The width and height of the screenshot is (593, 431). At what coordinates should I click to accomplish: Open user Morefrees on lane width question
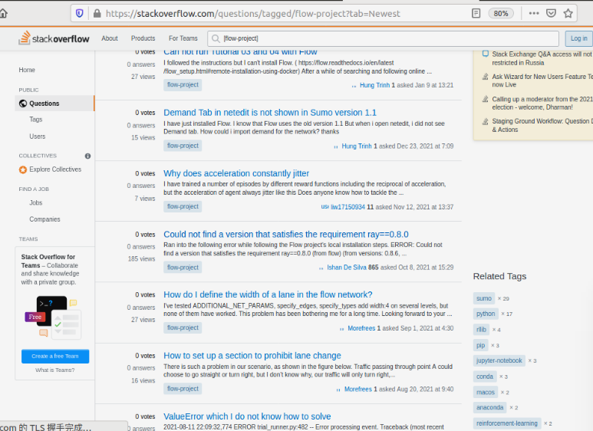point(361,328)
